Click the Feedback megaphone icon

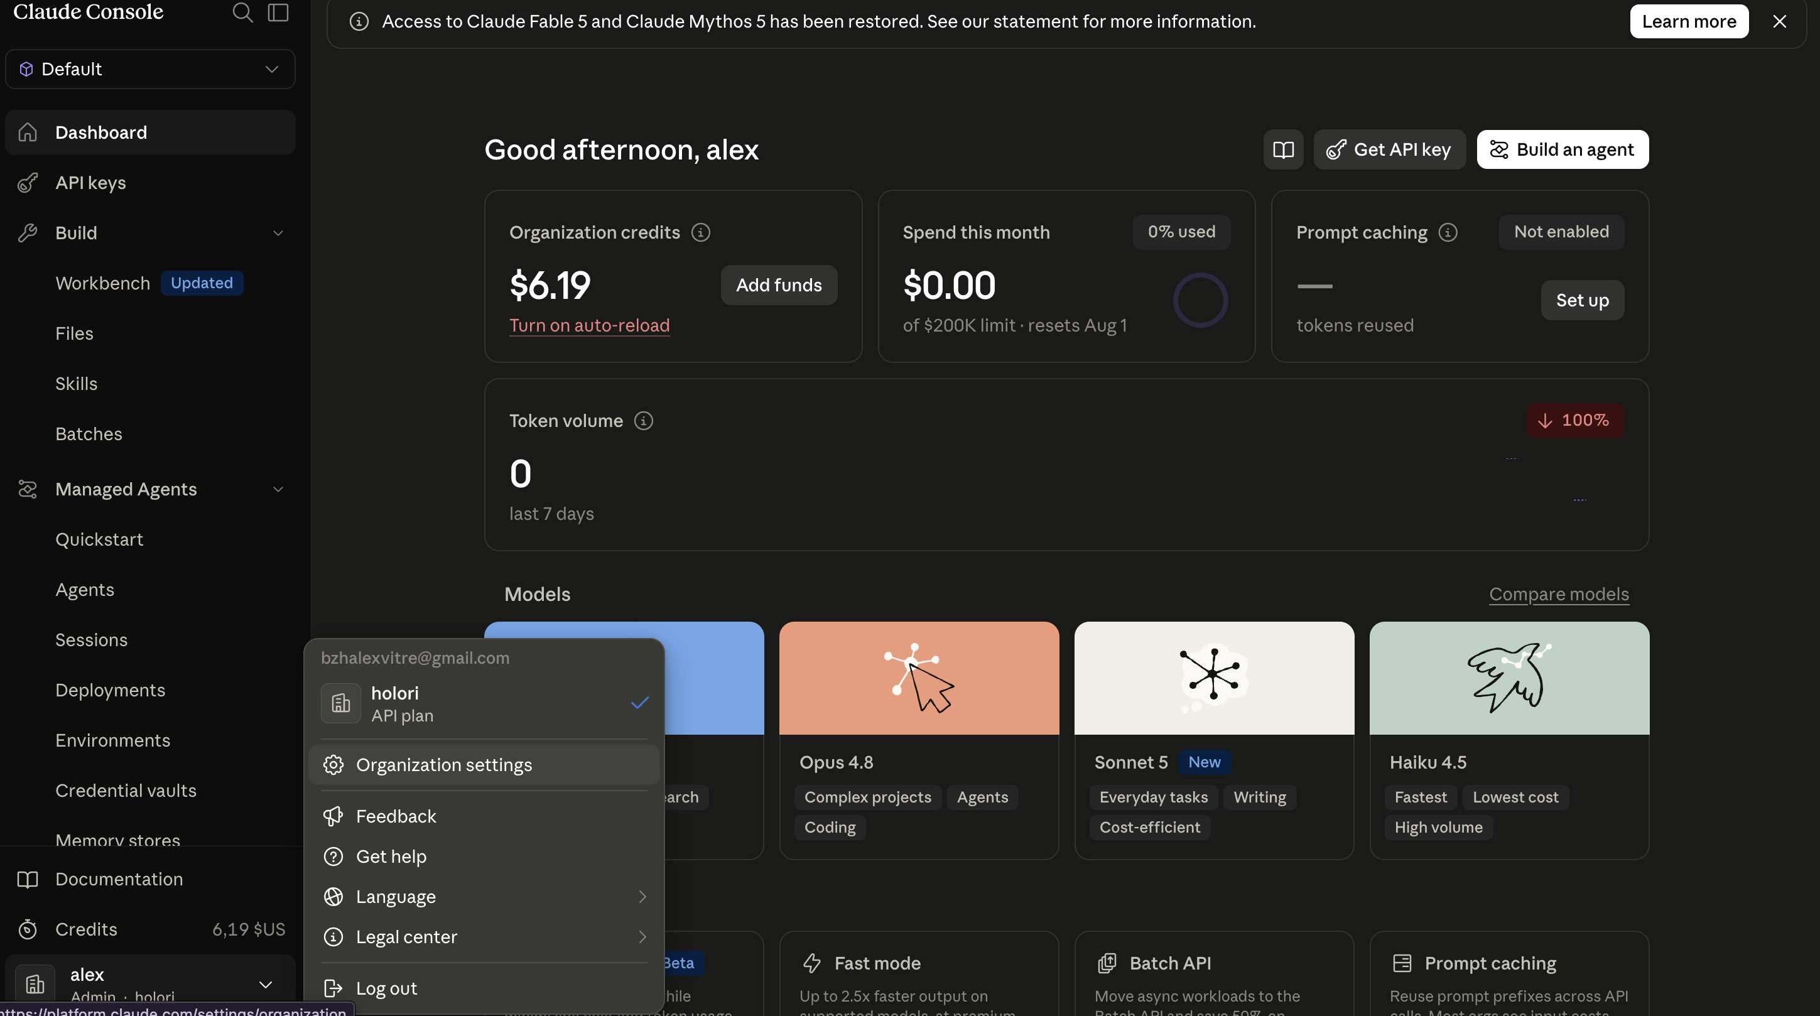pos(333,817)
